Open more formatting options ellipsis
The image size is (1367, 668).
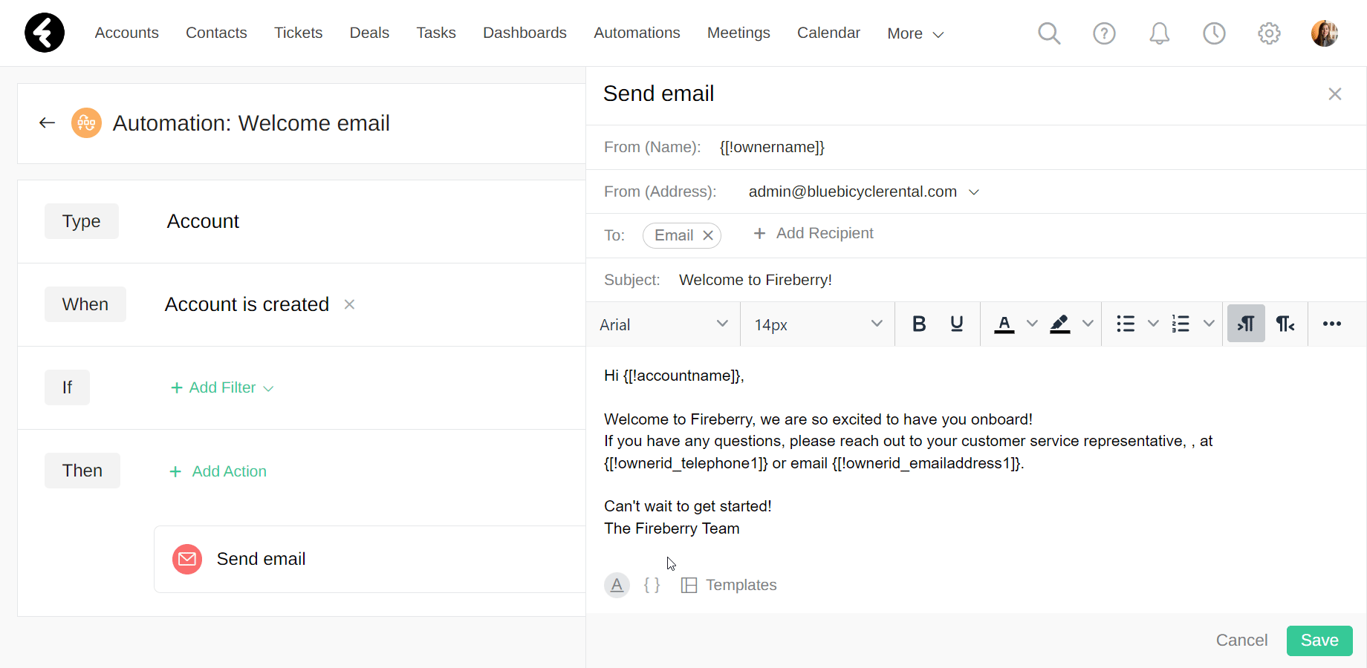[1332, 324]
